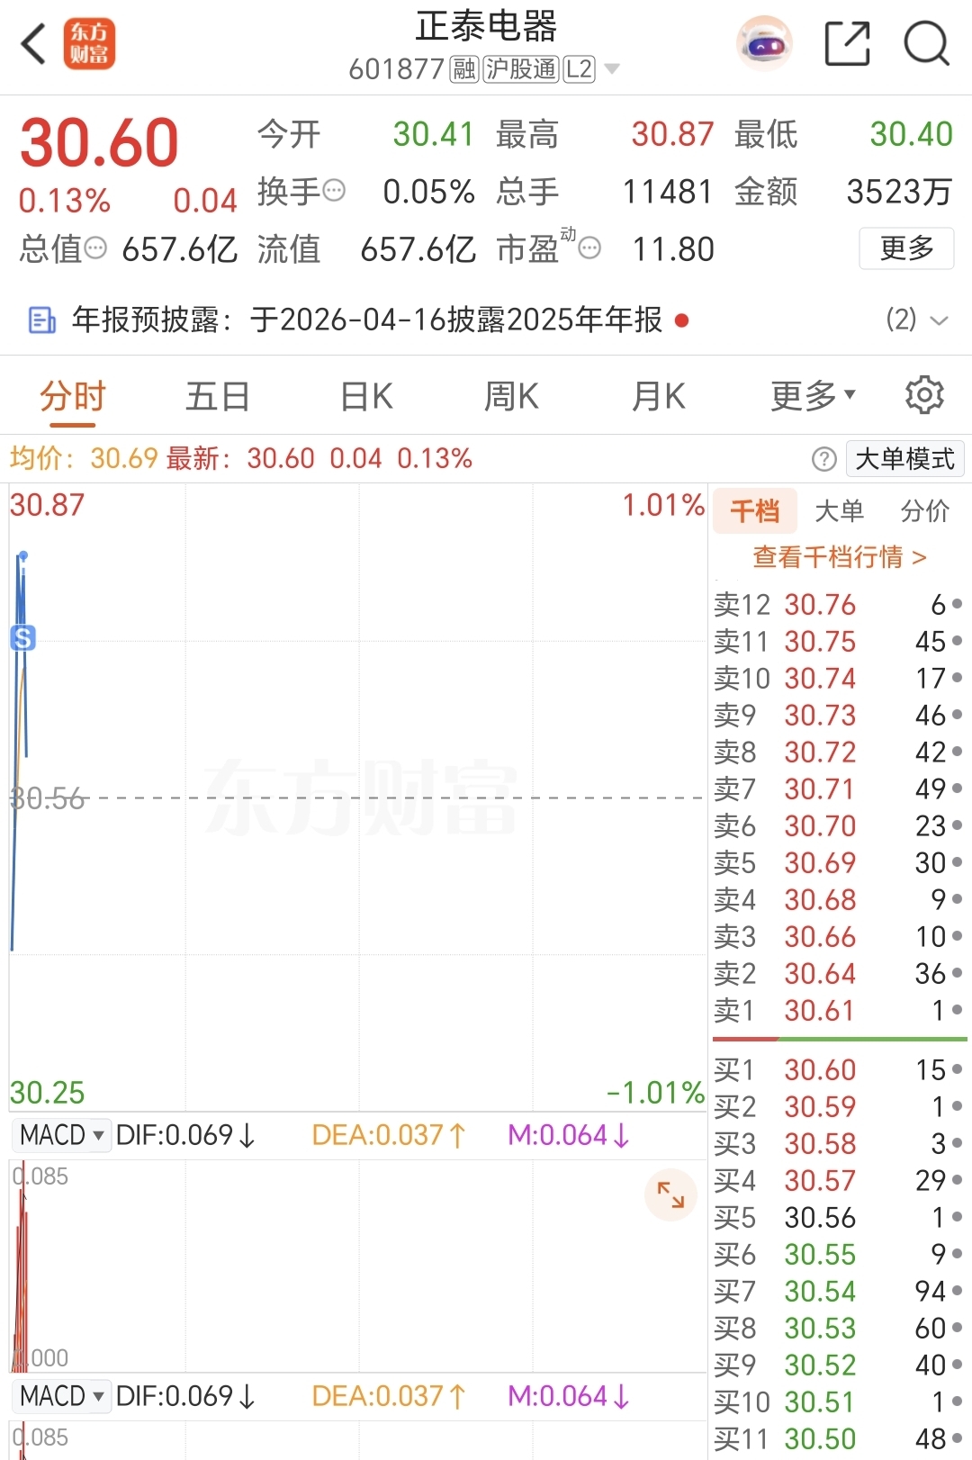Tap the 沪股通 badge

(521, 69)
